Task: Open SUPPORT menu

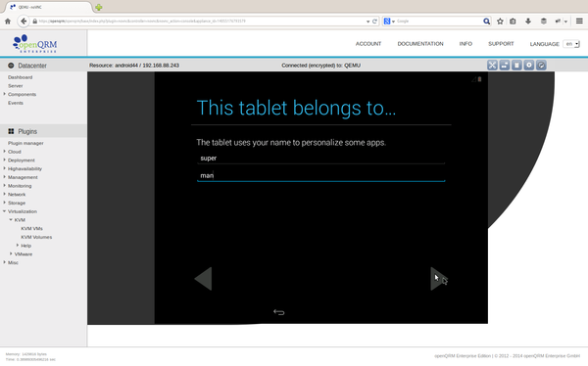Action: click(501, 44)
